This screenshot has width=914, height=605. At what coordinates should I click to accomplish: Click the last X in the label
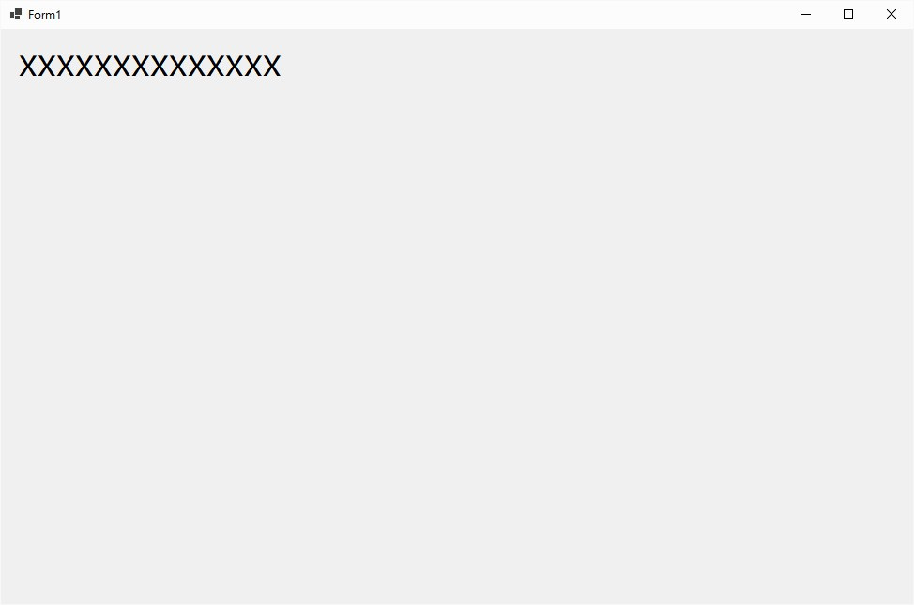271,66
